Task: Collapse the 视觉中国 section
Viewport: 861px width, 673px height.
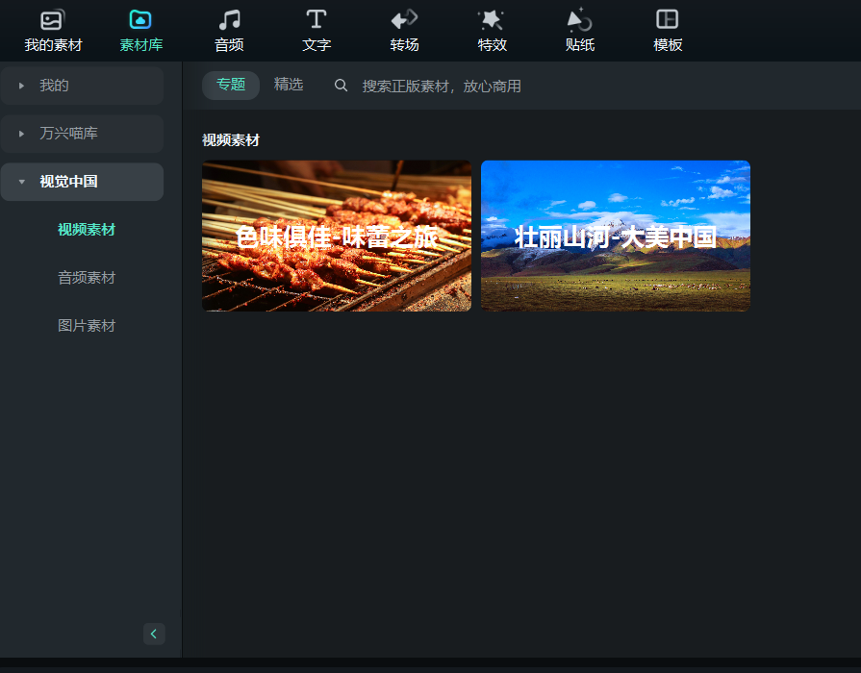Action: [21, 182]
